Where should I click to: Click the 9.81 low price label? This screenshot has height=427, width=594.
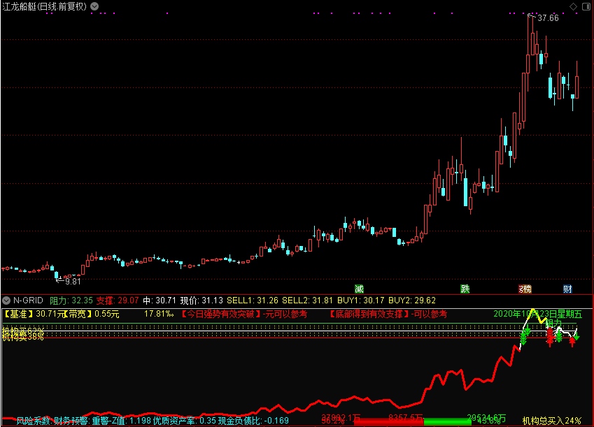pyautogui.click(x=72, y=282)
